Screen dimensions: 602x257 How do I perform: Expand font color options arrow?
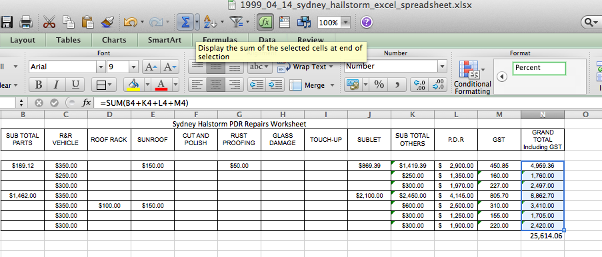[175, 85]
